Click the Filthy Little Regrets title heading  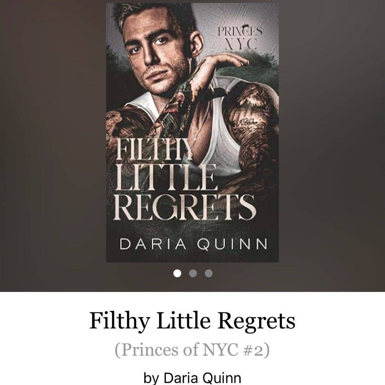pos(192,321)
